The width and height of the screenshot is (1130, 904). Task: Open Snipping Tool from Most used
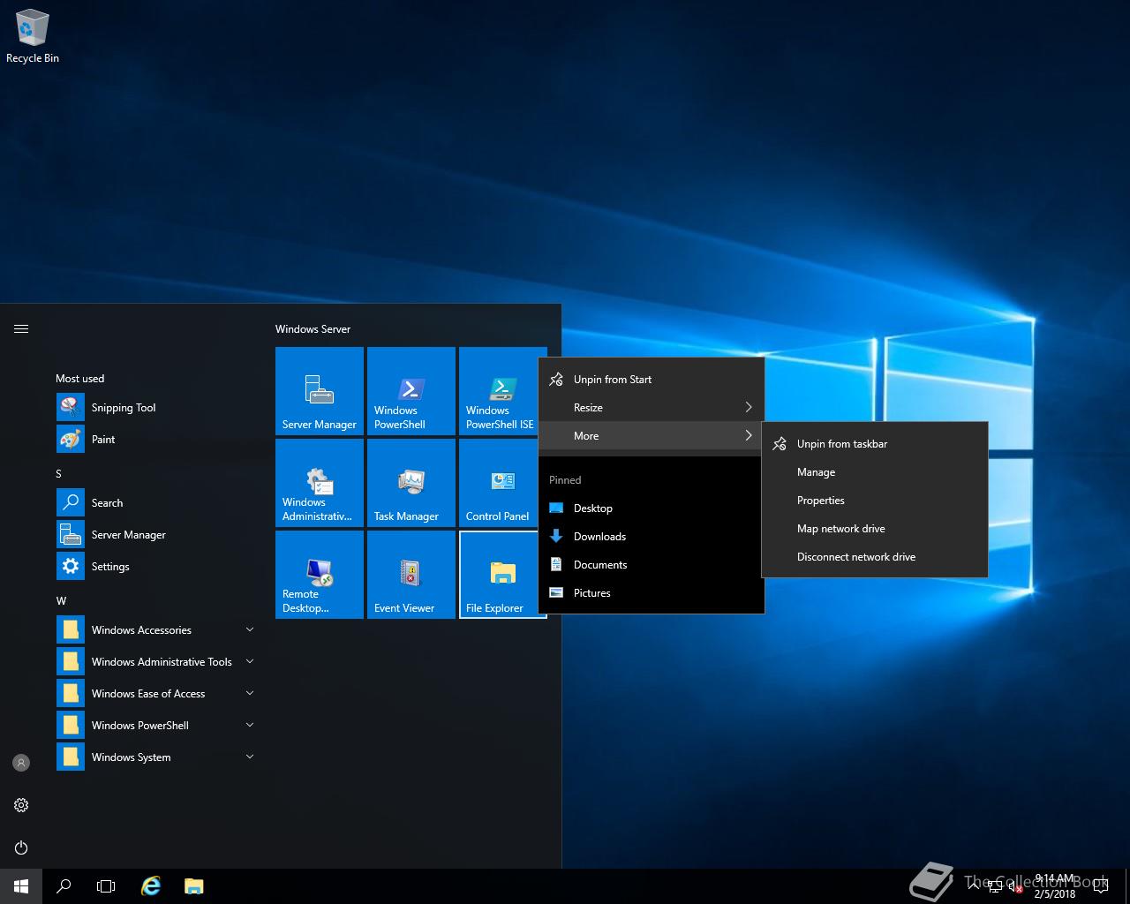click(157, 408)
